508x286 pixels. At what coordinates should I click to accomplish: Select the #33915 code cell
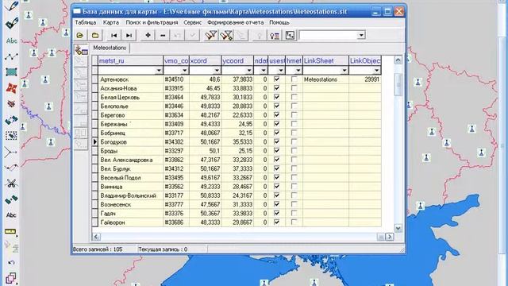(x=176, y=88)
